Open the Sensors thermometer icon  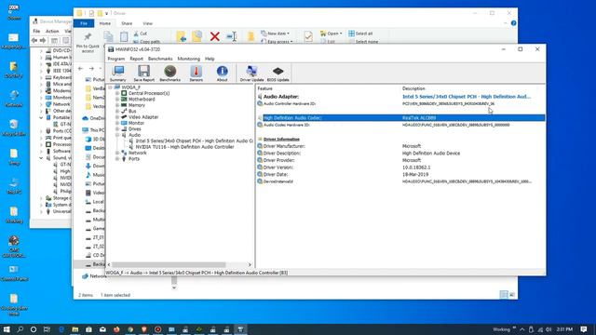coord(196,74)
